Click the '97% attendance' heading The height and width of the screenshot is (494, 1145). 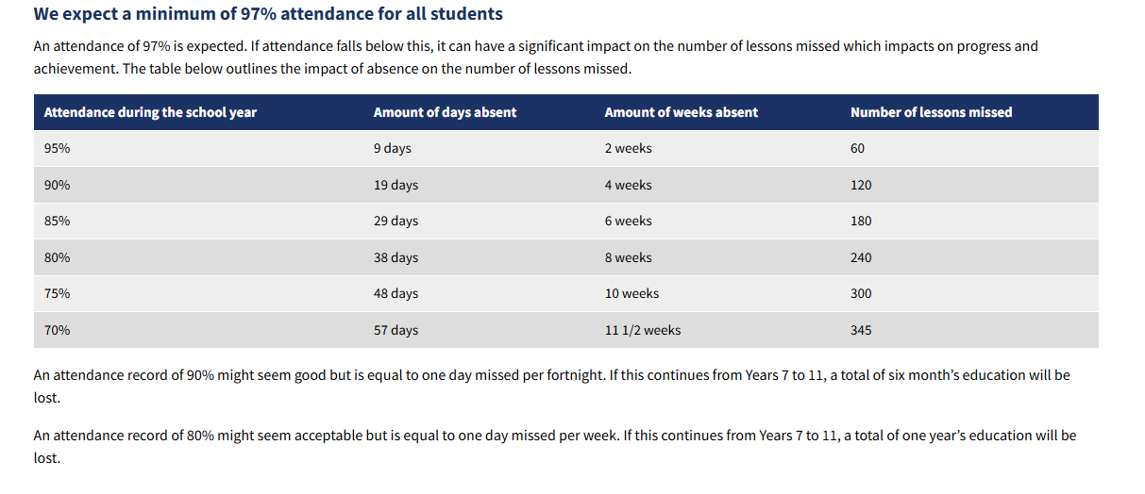pos(268,14)
